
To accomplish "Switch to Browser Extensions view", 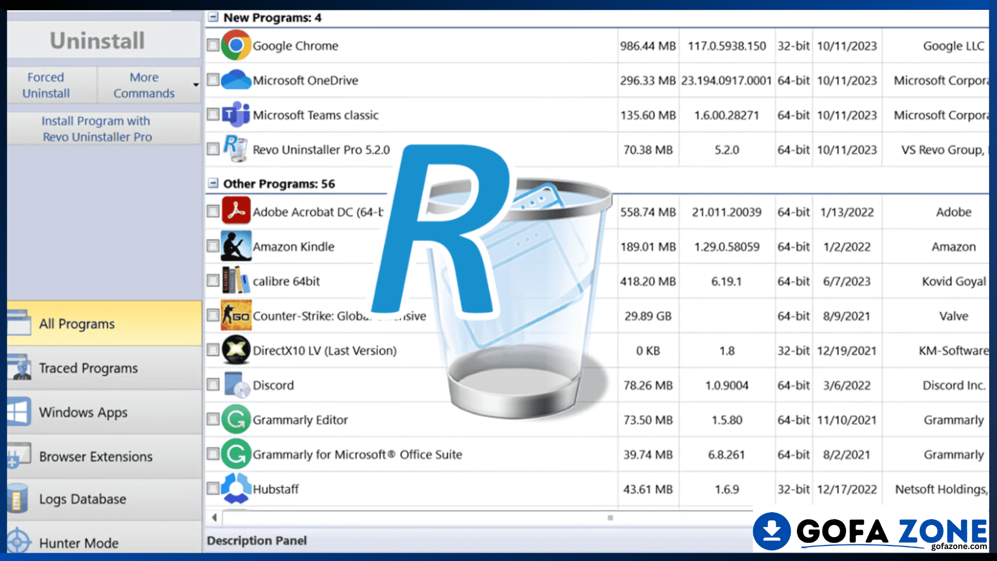I will click(x=104, y=456).
